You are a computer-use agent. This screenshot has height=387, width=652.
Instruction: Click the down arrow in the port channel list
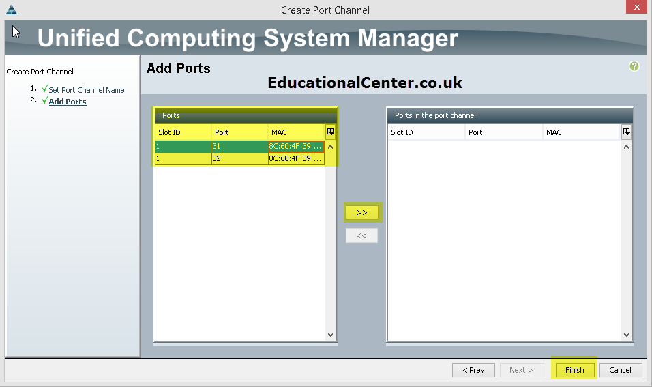(x=626, y=334)
